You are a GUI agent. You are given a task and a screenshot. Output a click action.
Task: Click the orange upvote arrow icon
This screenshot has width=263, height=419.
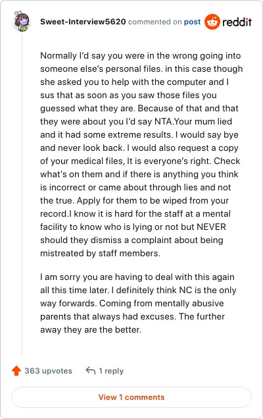coord(16,371)
